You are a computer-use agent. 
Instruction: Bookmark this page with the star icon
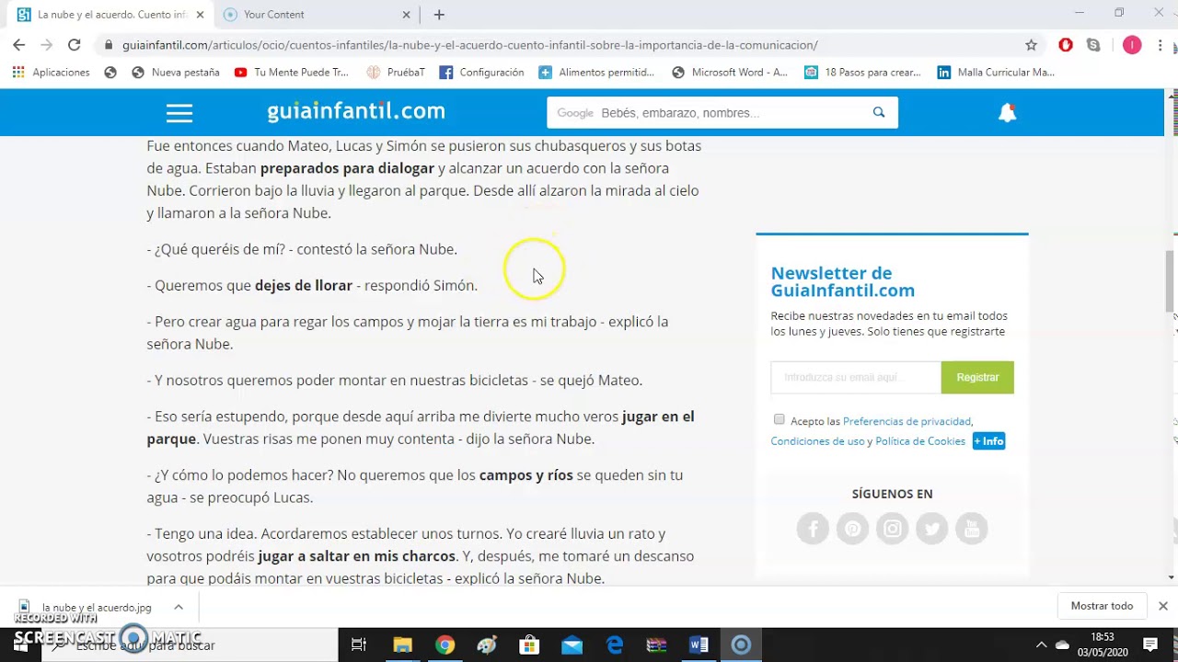[1031, 45]
